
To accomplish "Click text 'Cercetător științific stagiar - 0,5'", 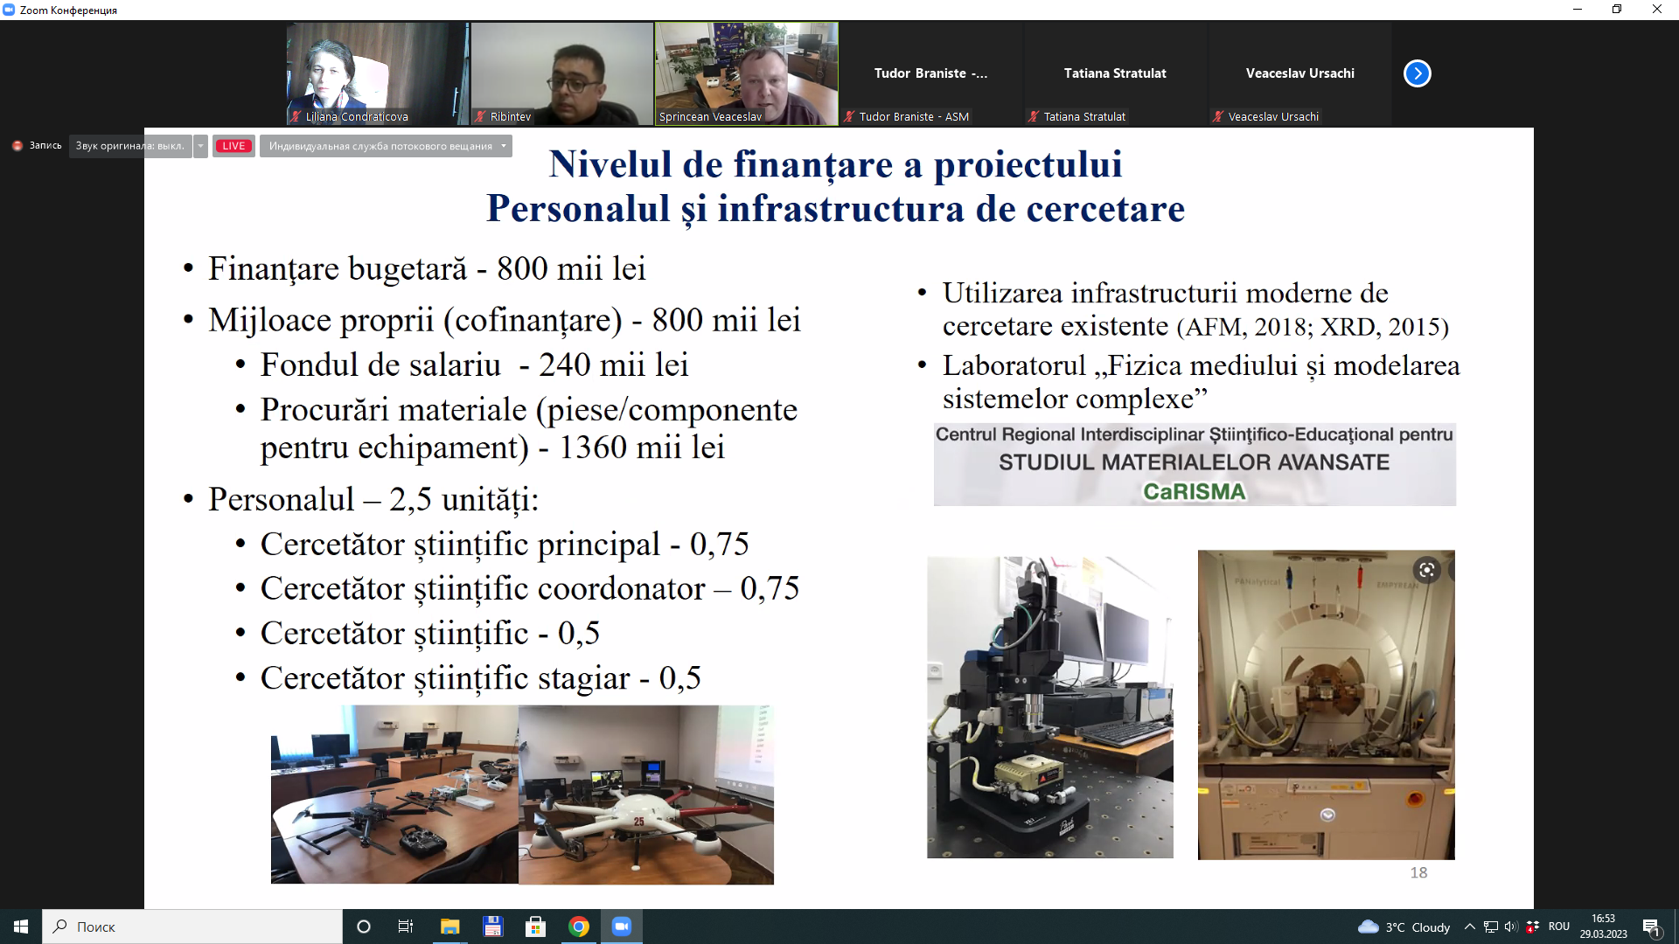I will tap(480, 678).
